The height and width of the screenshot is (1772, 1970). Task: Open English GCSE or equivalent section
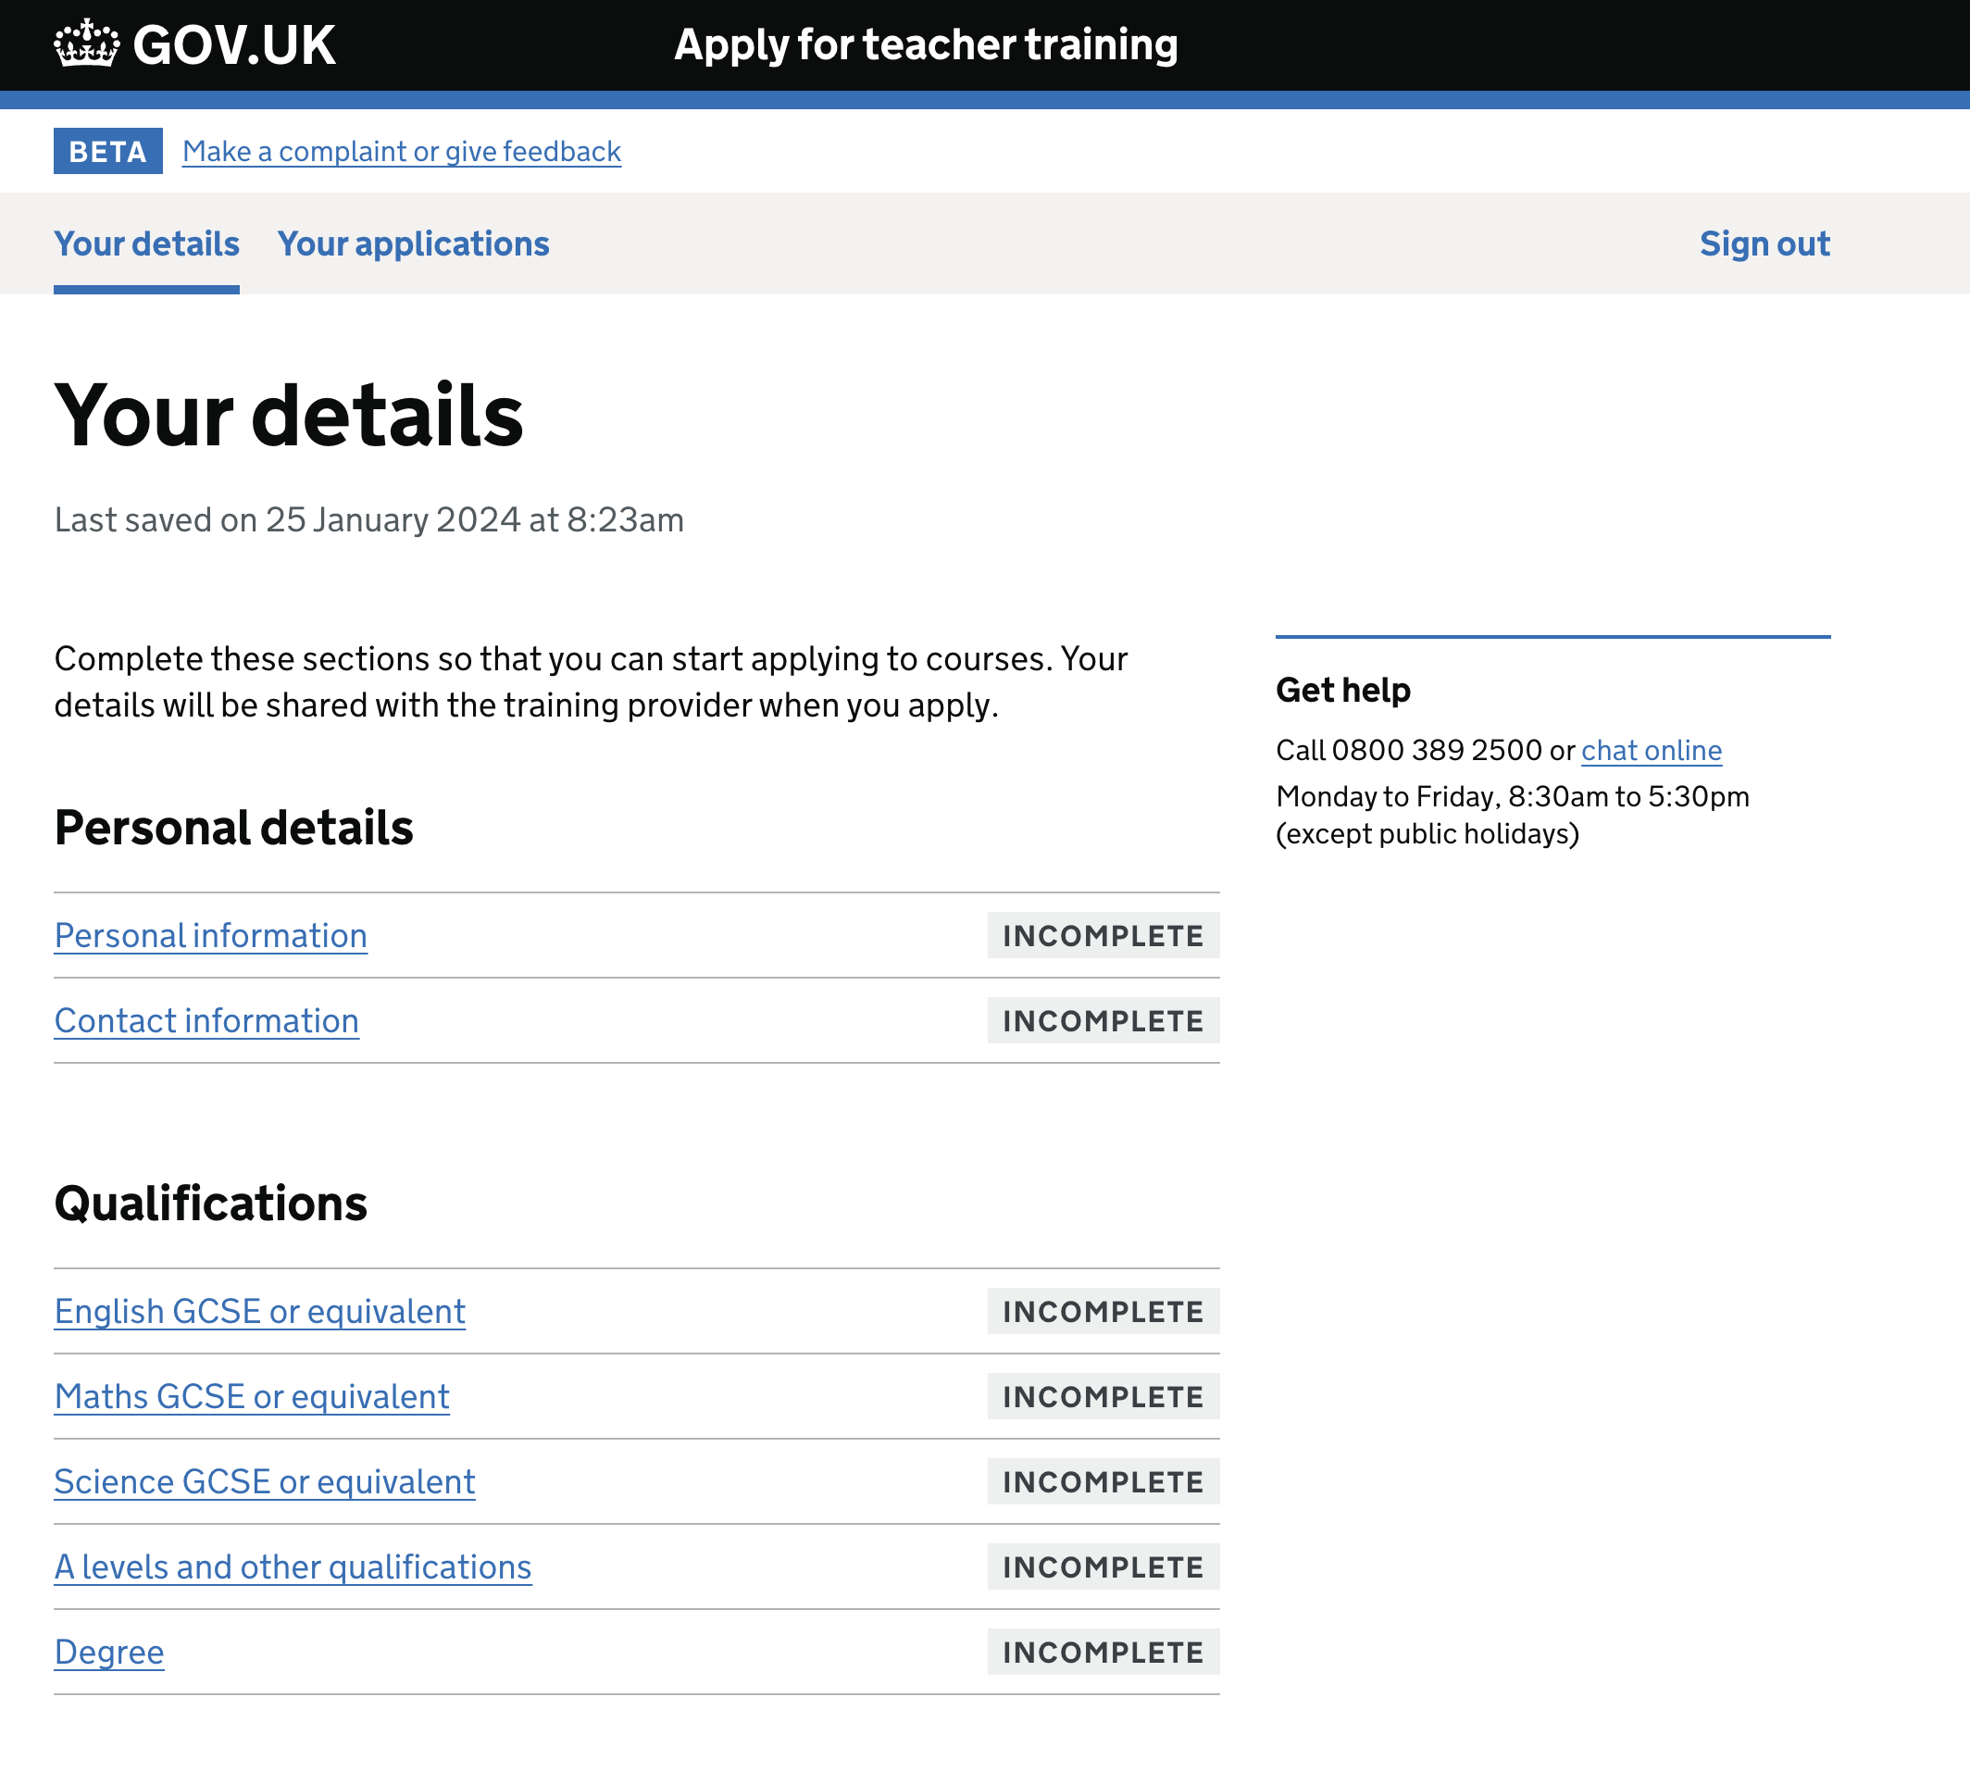pyautogui.click(x=260, y=1312)
